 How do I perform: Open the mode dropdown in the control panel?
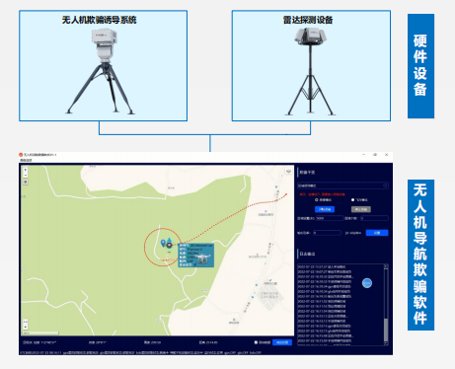point(342,185)
